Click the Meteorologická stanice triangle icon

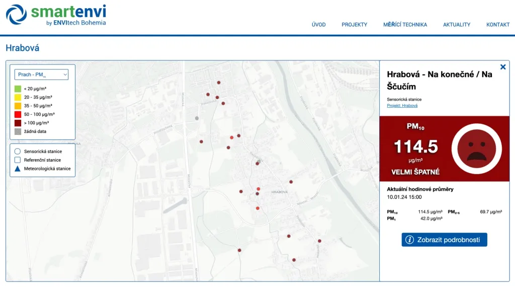click(x=17, y=169)
